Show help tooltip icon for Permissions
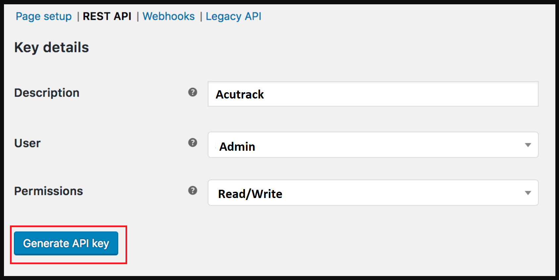This screenshot has height=280, width=559. pyautogui.click(x=193, y=190)
